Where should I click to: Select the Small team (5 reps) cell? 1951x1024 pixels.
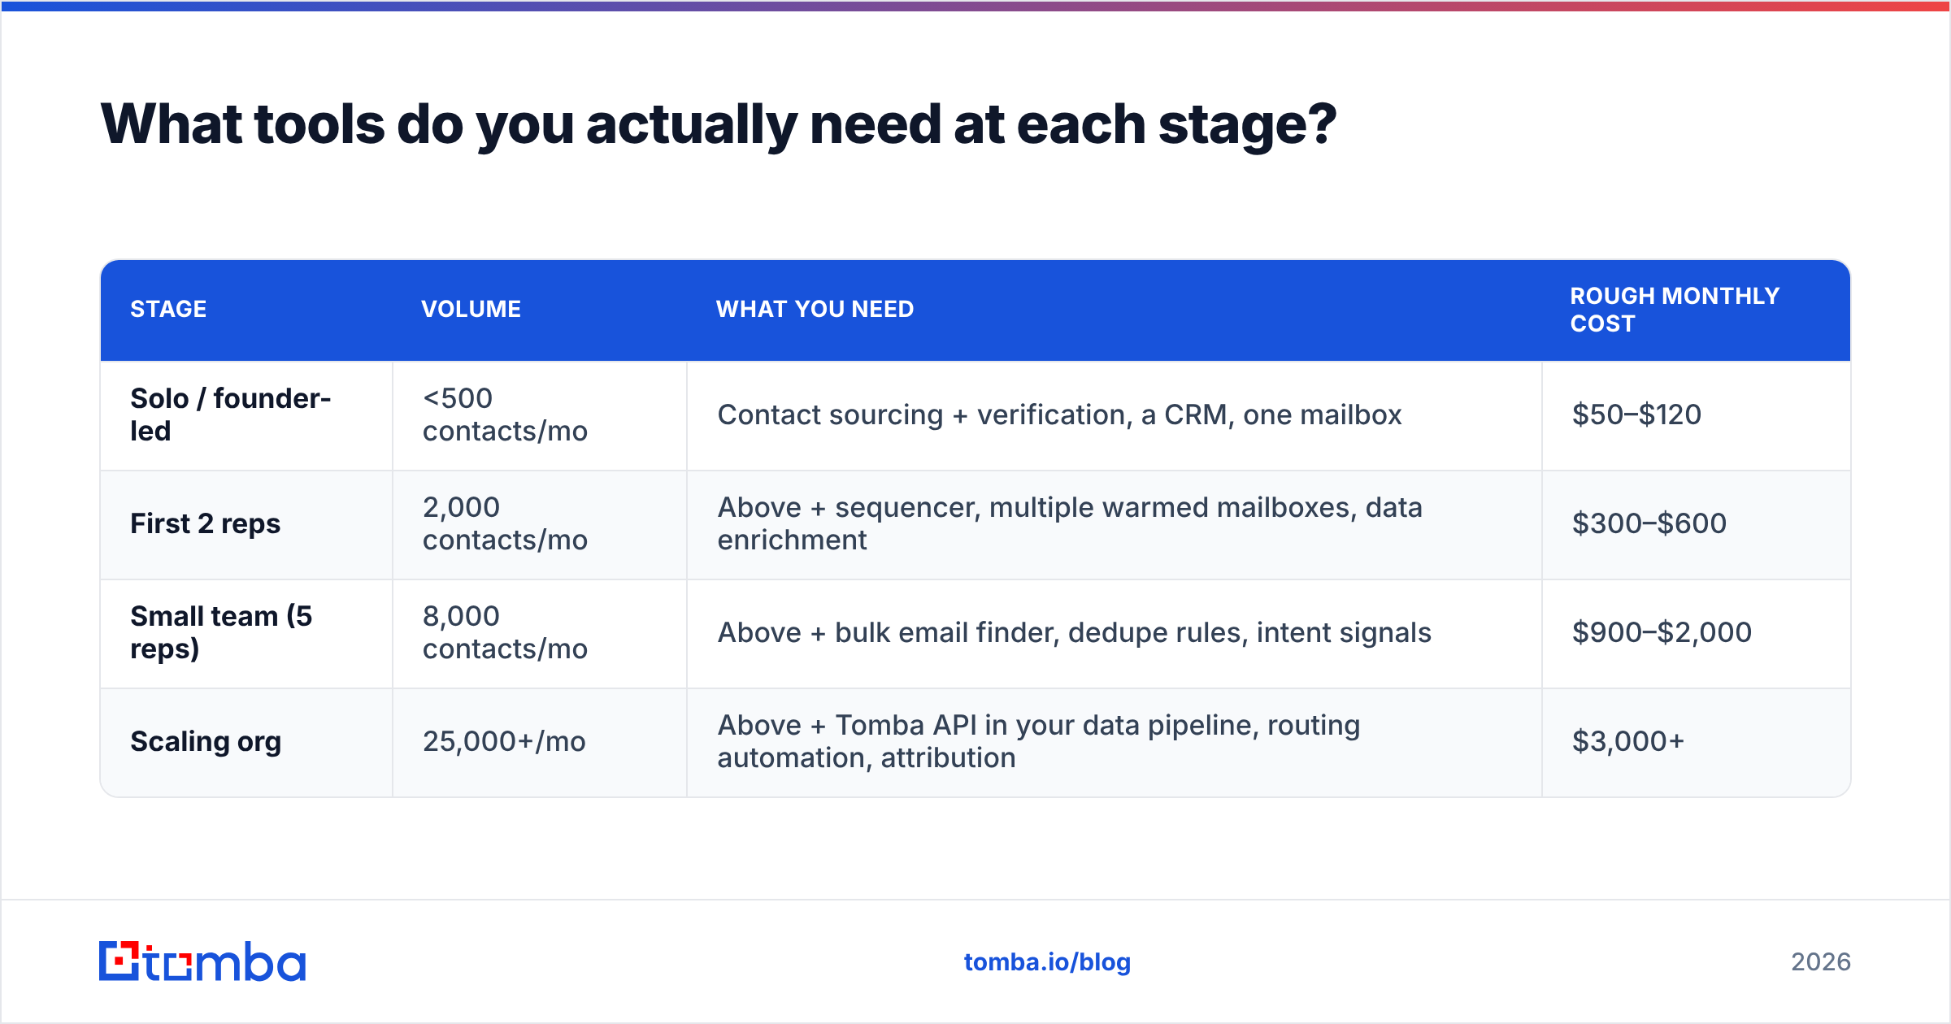pos(246,633)
